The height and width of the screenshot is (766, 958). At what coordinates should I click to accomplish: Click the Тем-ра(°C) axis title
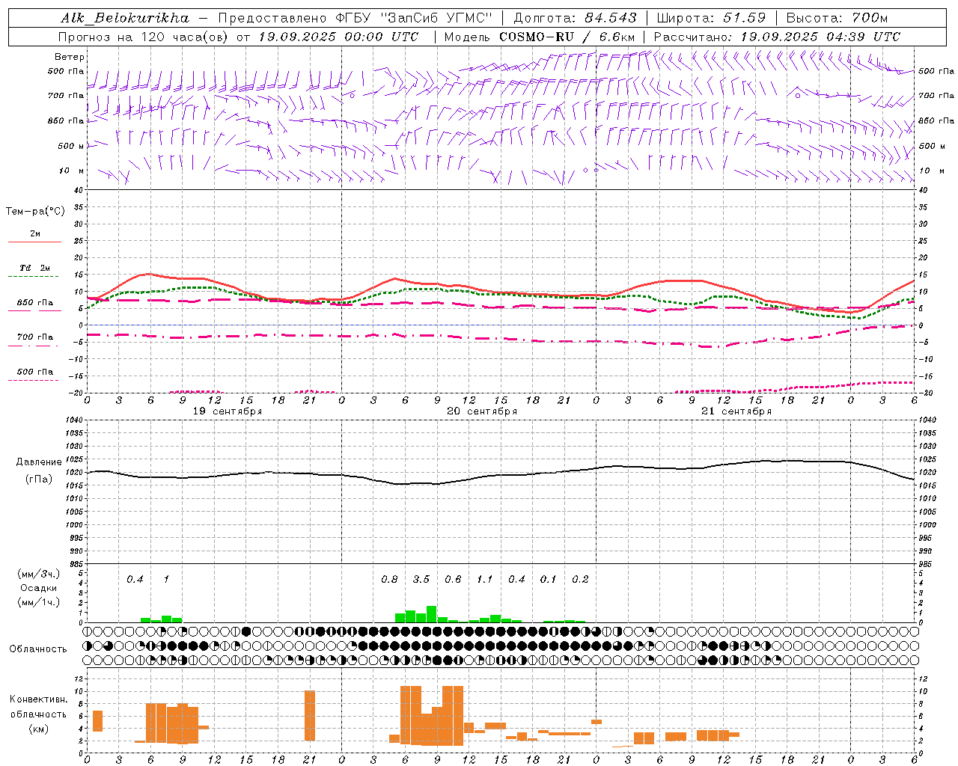click(35, 212)
